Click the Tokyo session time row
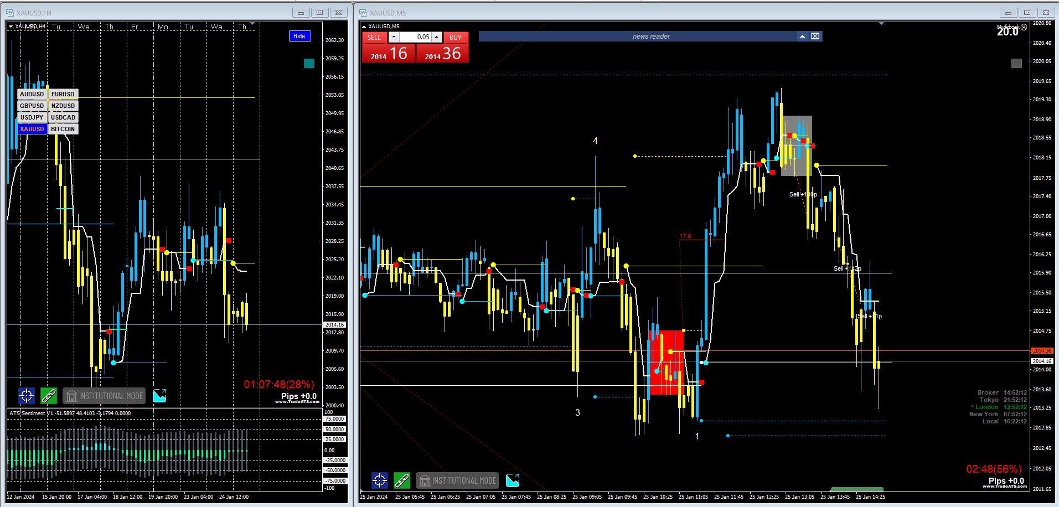The image size is (1059, 507). tap(1003, 400)
